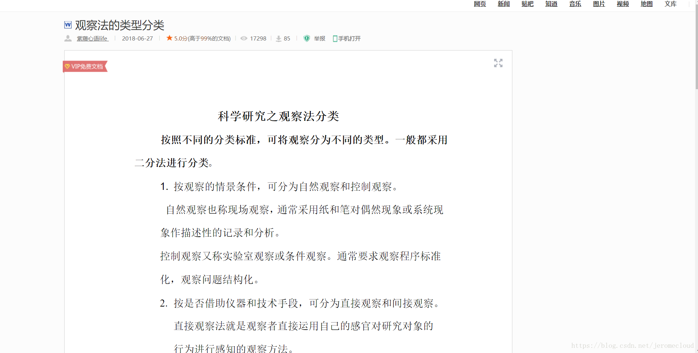
Task: Expand document to fullscreen view
Action: pos(498,63)
